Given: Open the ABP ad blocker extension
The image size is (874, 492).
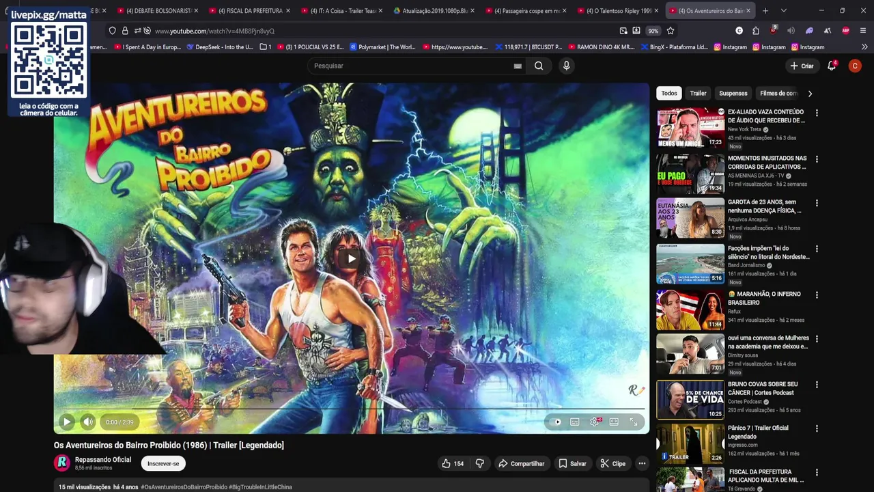Looking at the screenshot, I should click(x=845, y=31).
